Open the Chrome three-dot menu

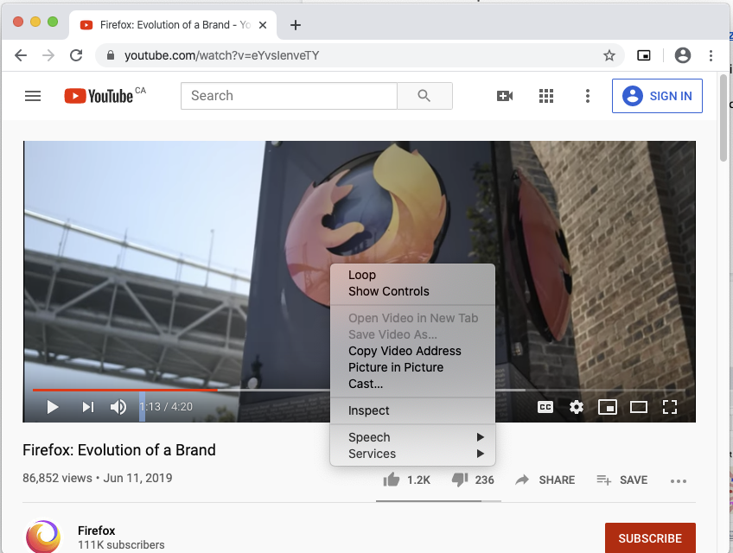[711, 55]
